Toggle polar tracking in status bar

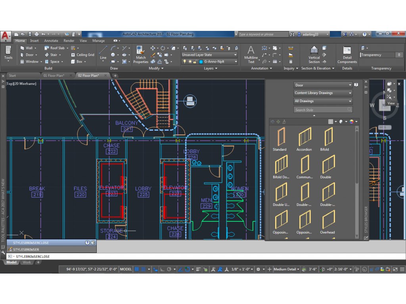(169, 269)
